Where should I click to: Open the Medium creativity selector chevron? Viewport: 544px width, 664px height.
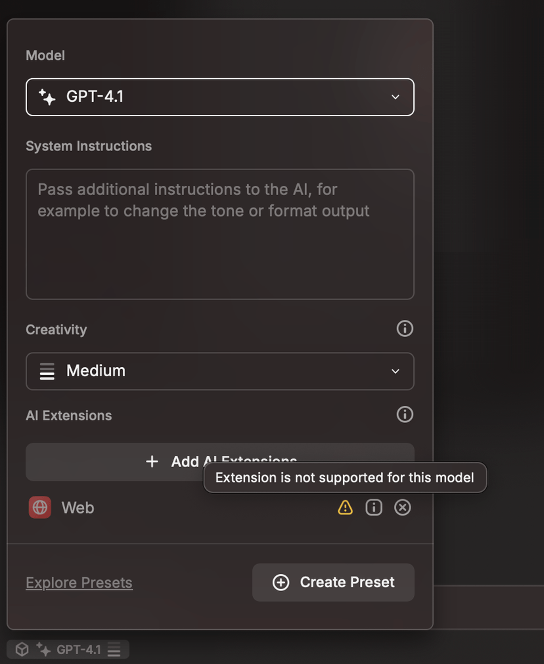(395, 370)
